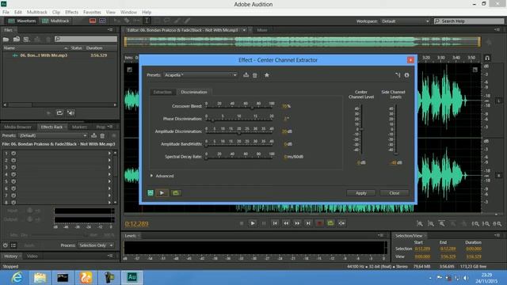Move playhead to previous marker
The height and width of the screenshot is (285, 507).
click(275, 223)
